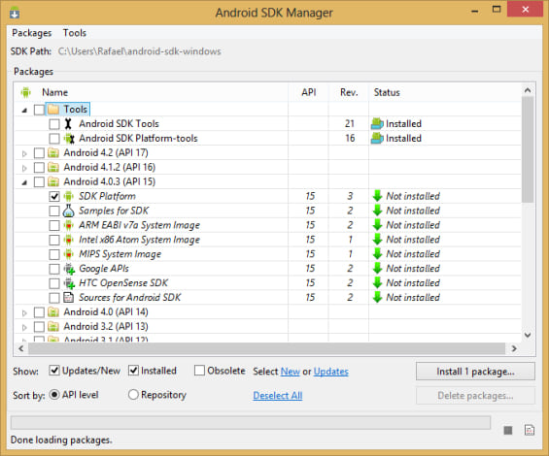
Task: Click the Deselect All link
Action: (x=278, y=396)
